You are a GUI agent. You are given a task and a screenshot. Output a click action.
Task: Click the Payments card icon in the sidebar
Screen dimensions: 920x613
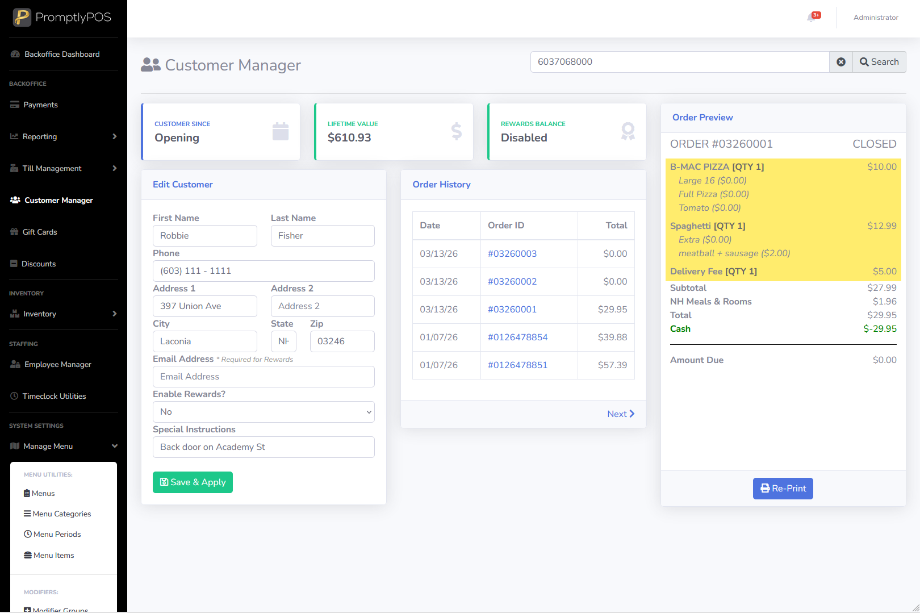(x=15, y=105)
